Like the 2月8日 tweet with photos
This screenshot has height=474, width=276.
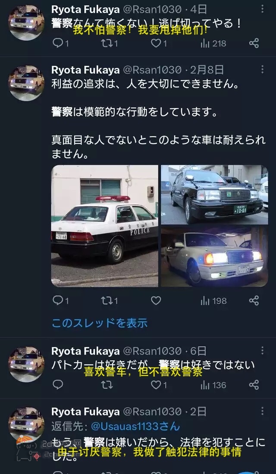click(x=156, y=300)
